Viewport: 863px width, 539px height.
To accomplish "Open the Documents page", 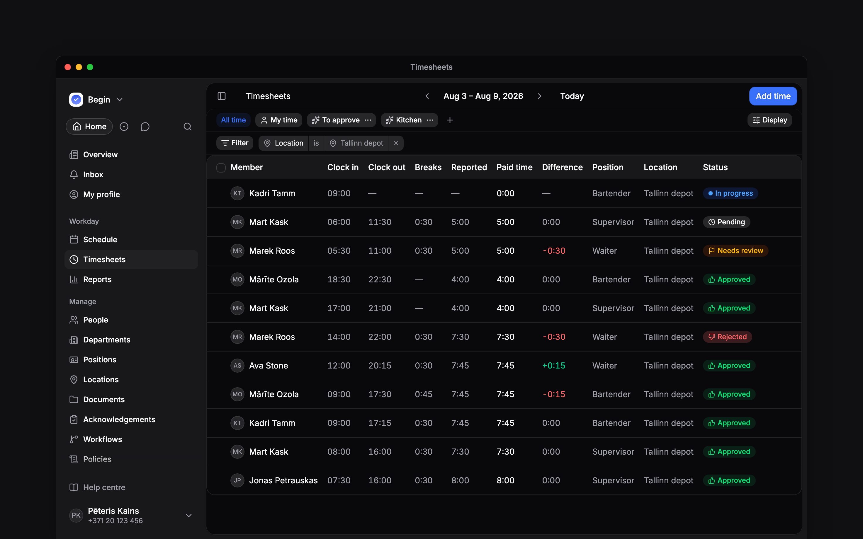I will click(x=131, y=399).
